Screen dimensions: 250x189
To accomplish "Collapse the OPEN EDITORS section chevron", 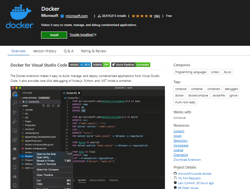I will point(21,98).
